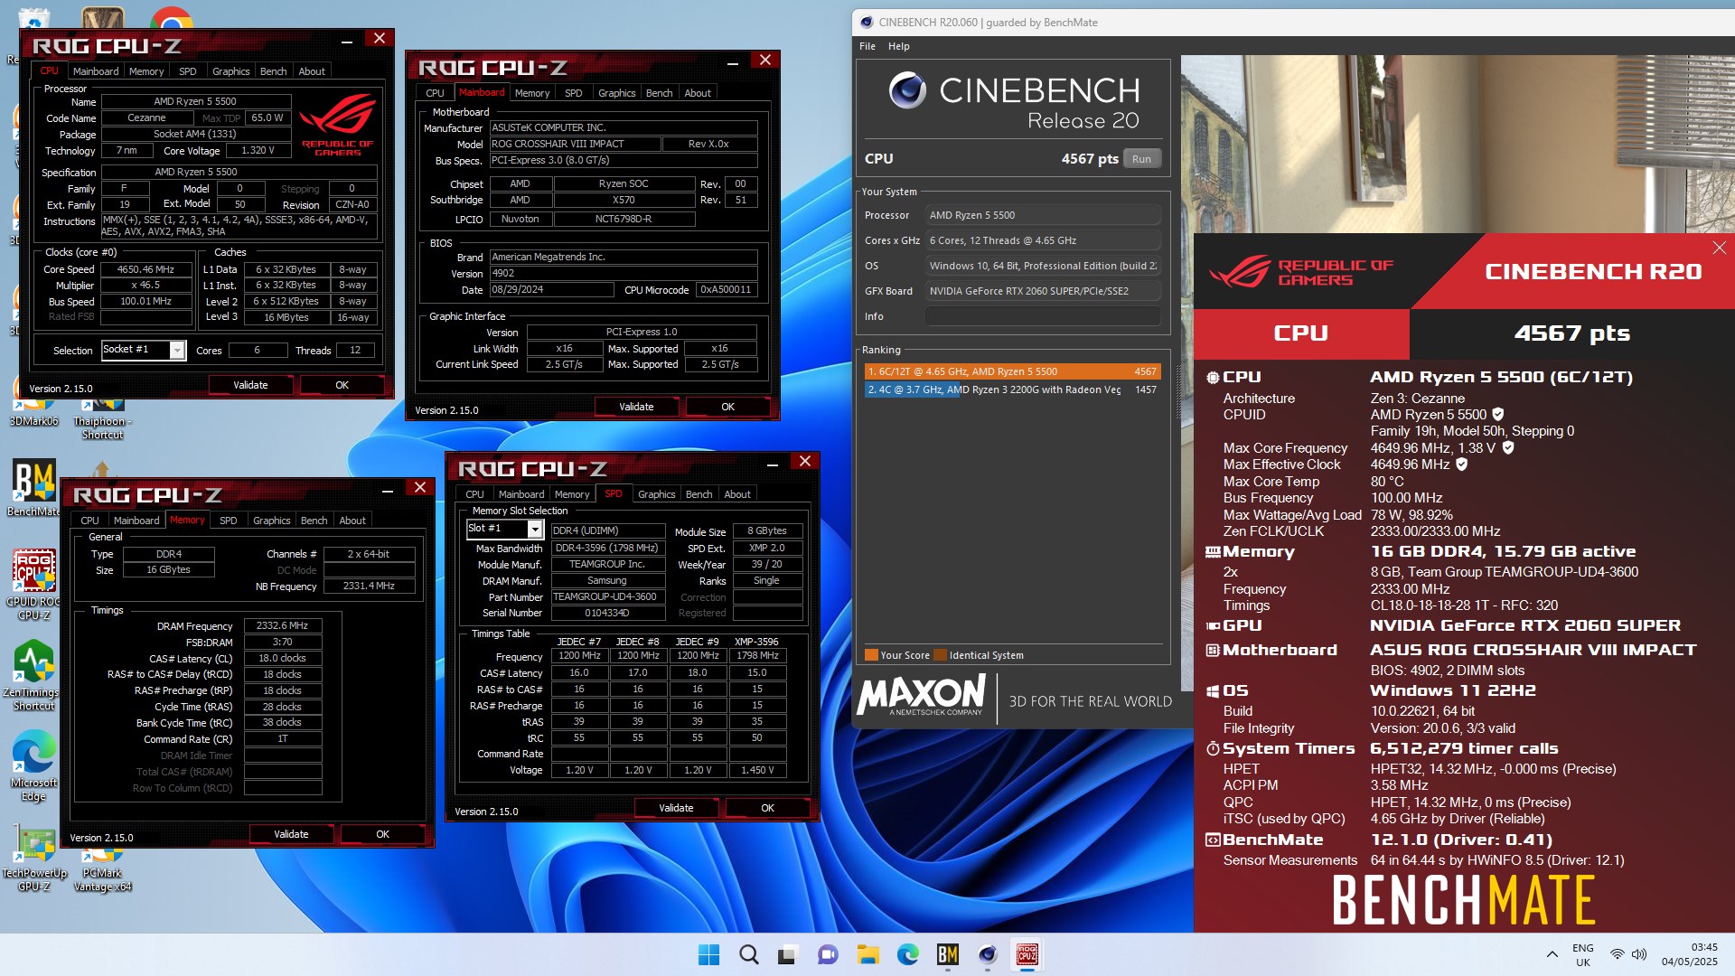Switch to Mainboard tab in CPU window

point(96,71)
